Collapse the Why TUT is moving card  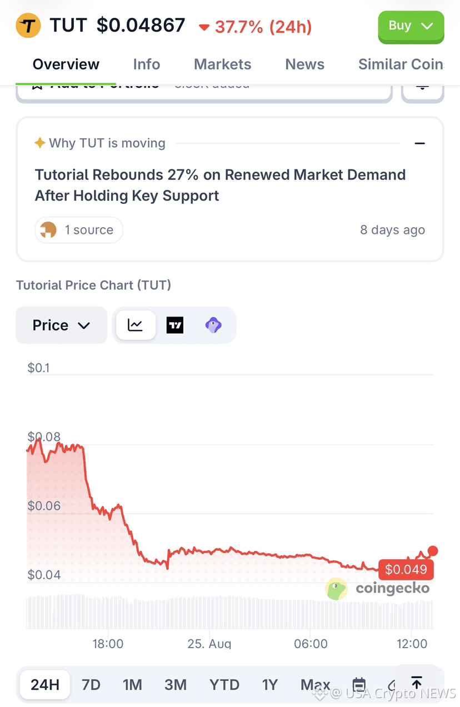[x=419, y=143]
